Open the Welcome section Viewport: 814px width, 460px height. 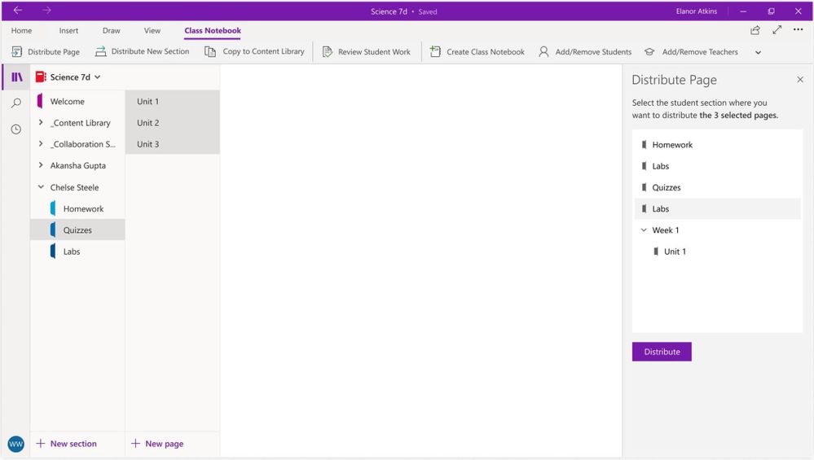click(78, 102)
